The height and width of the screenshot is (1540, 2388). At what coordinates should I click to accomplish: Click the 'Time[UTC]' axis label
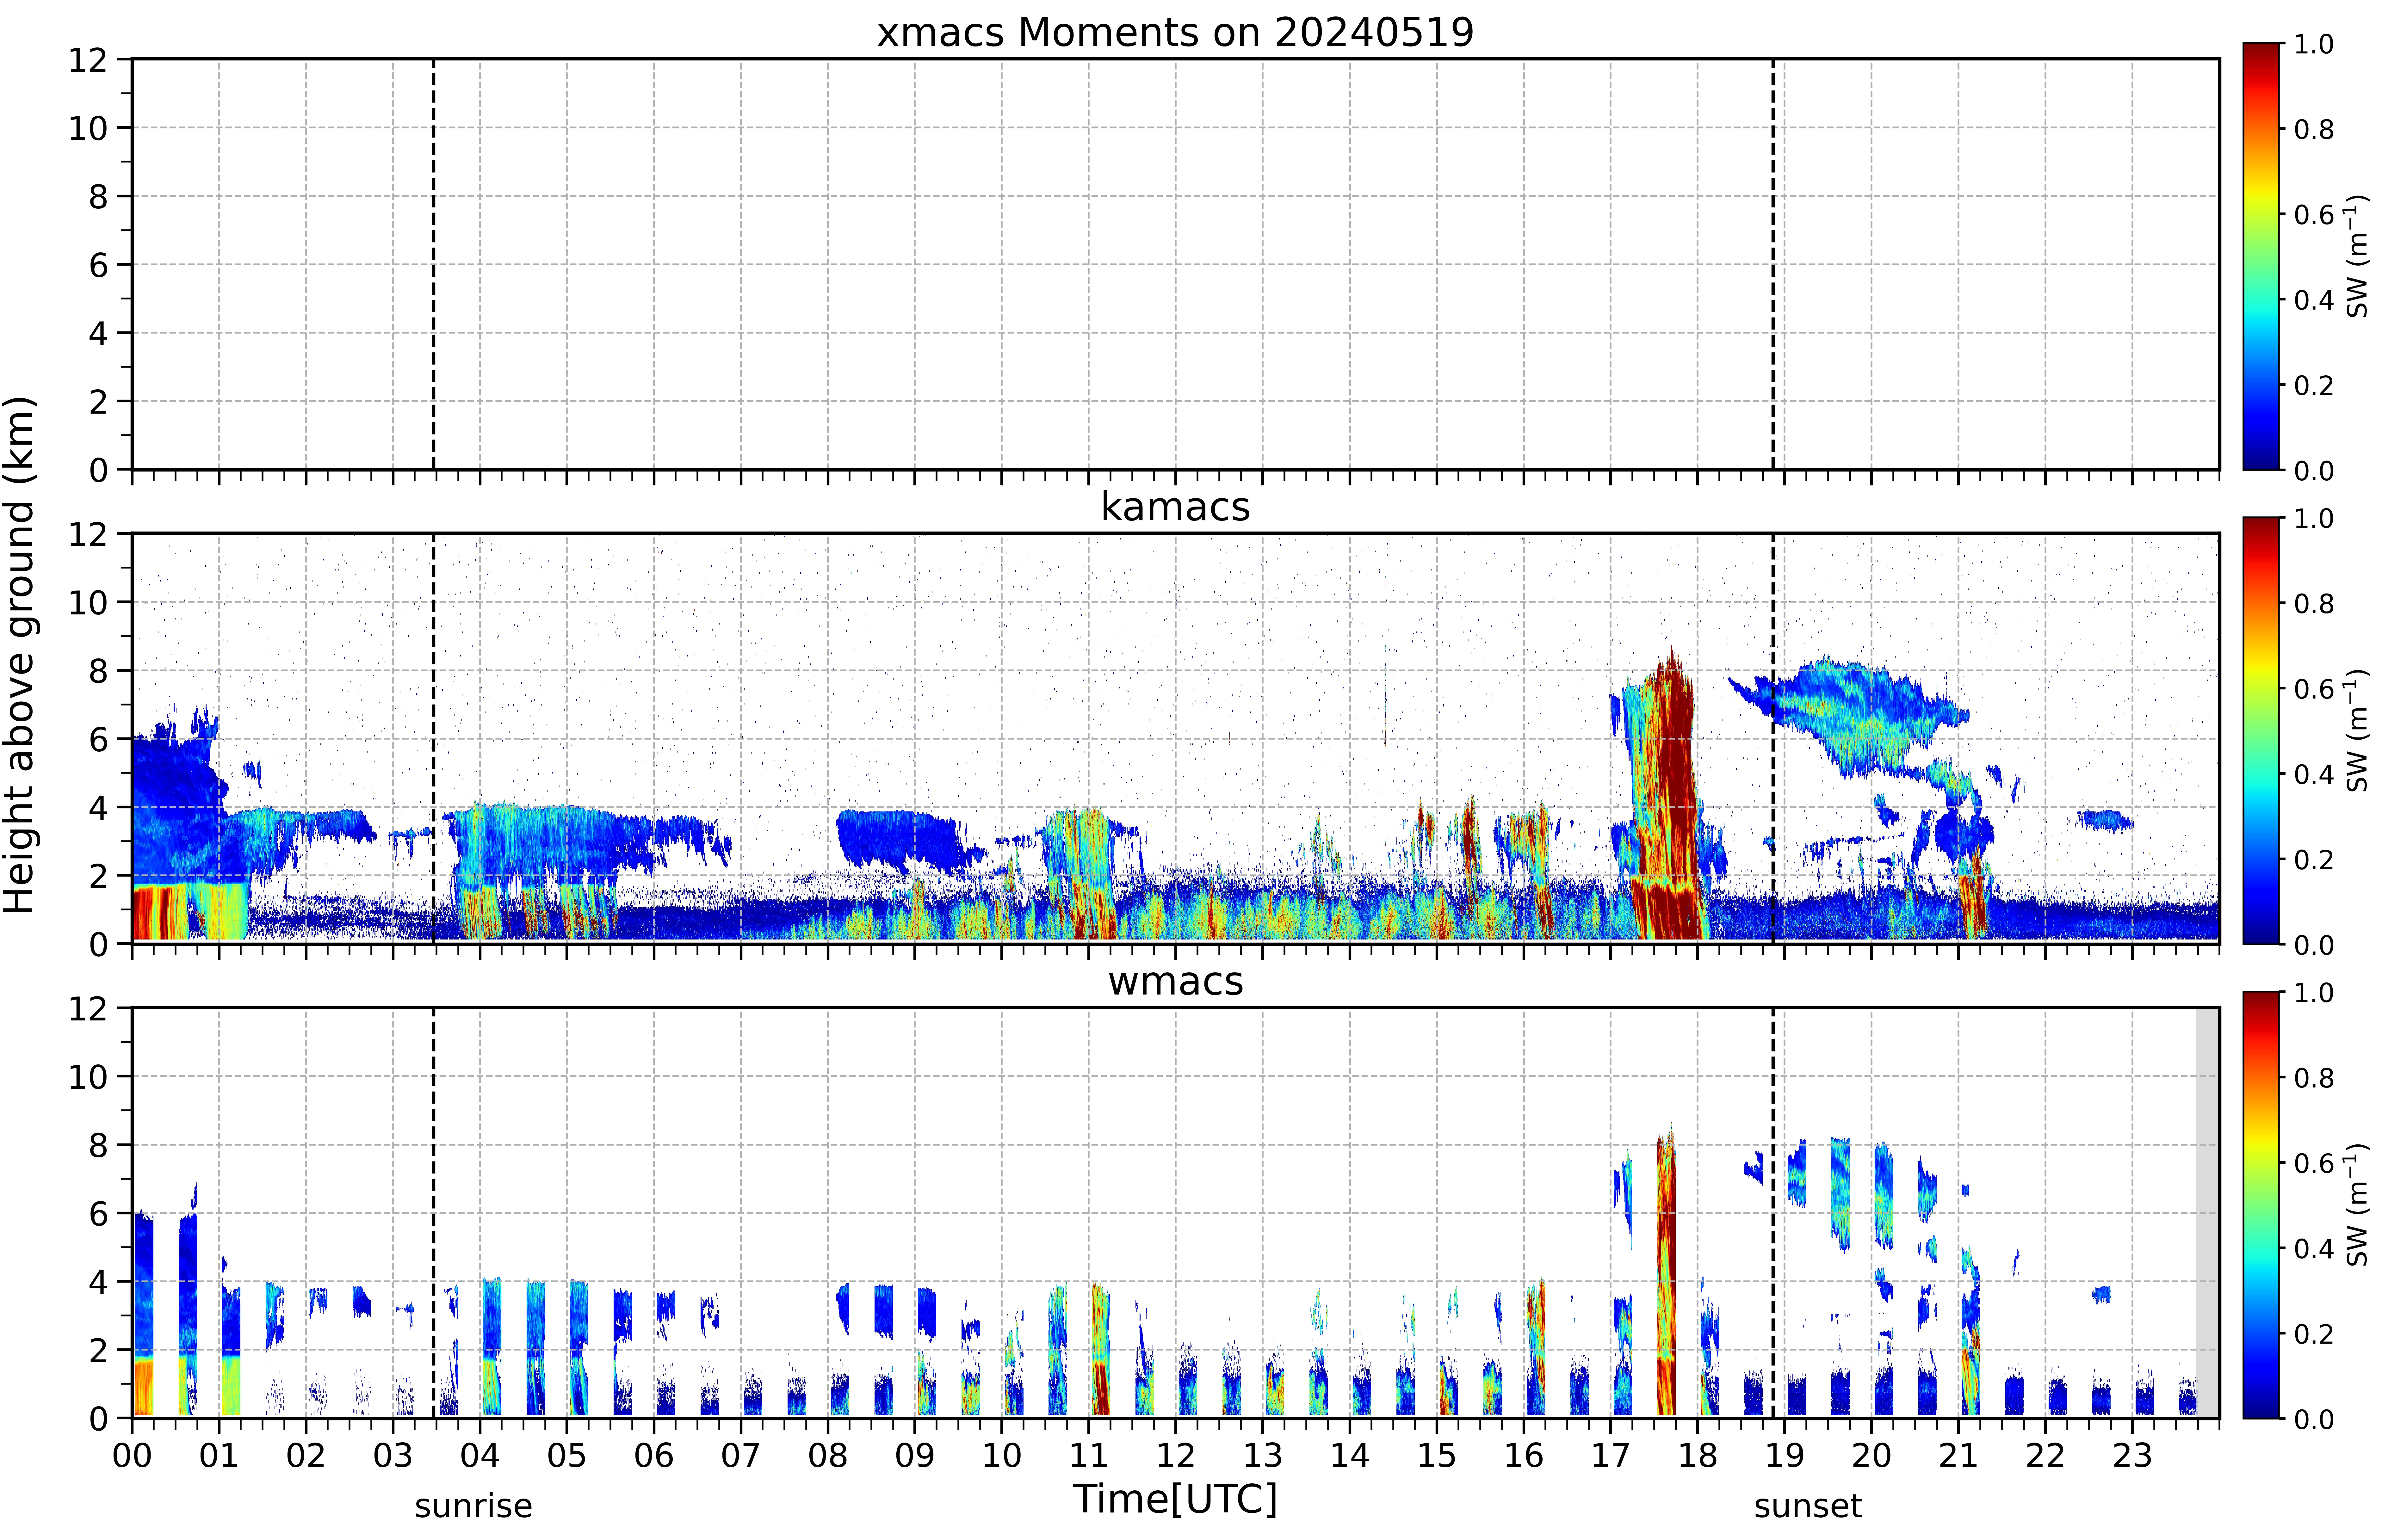(1175, 1499)
